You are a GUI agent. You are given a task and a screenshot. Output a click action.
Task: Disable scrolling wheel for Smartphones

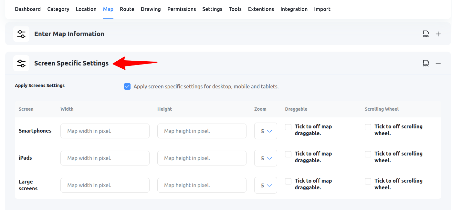click(368, 127)
